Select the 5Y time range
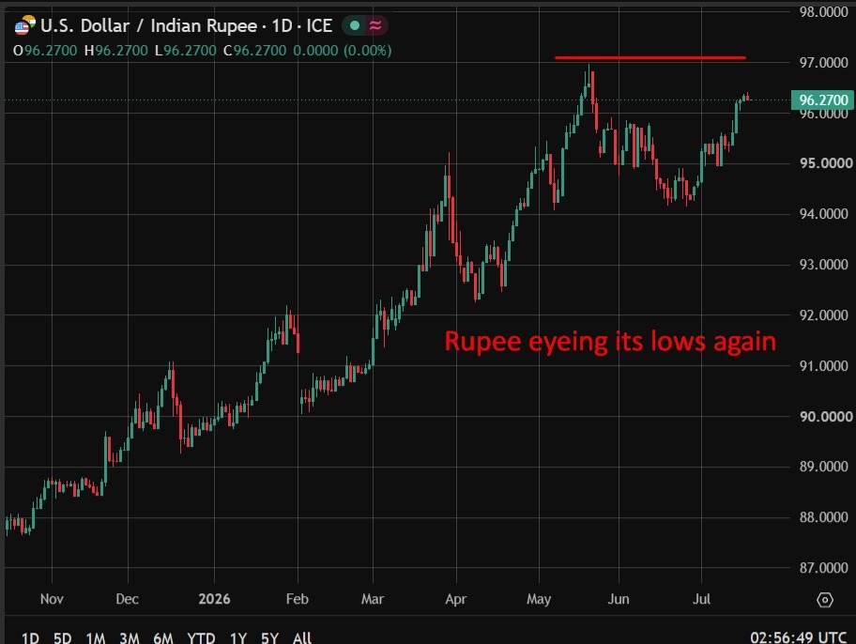The width and height of the screenshot is (856, 644). [x=269, y=637]
